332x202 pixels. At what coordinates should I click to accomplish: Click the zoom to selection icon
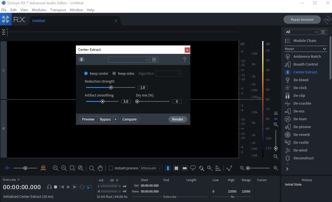pos(73,168)
